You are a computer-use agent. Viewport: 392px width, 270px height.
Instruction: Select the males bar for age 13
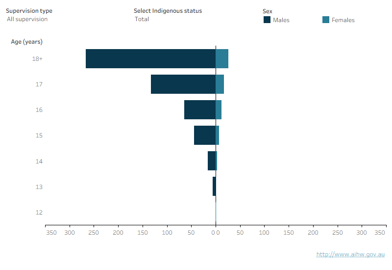point(214,187)
